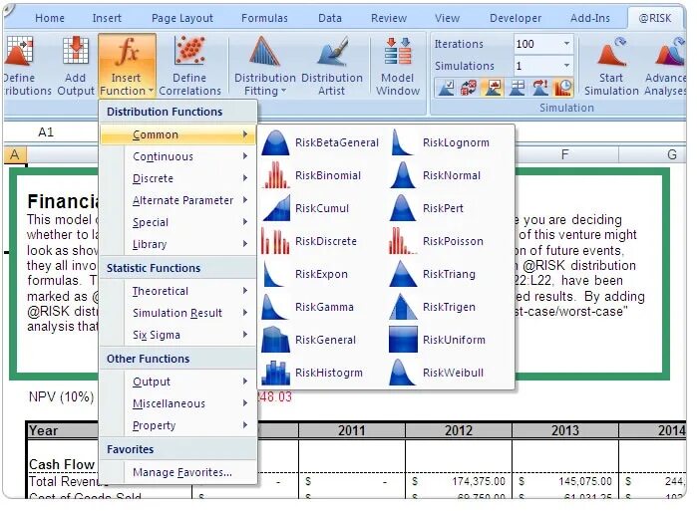
Task: Select the RiskExpon distribution
Action: (x=320, y=274)
